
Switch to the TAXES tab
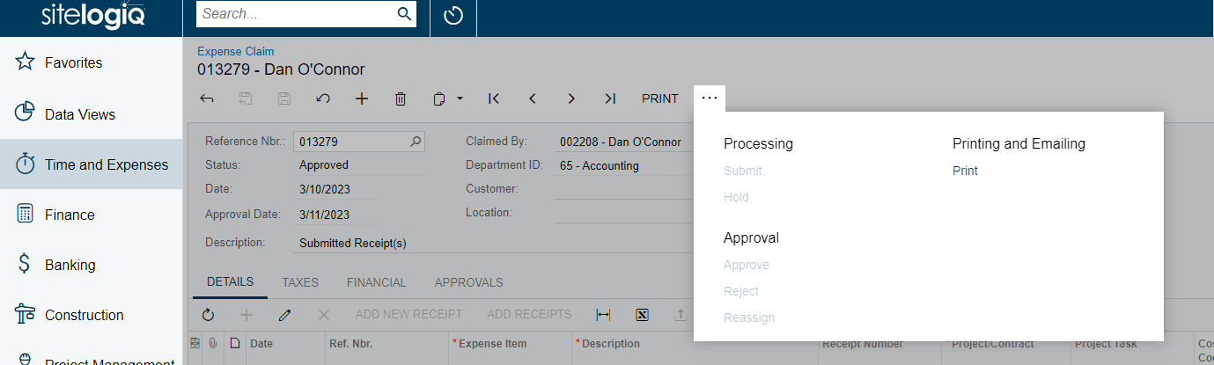pos(300,282)
